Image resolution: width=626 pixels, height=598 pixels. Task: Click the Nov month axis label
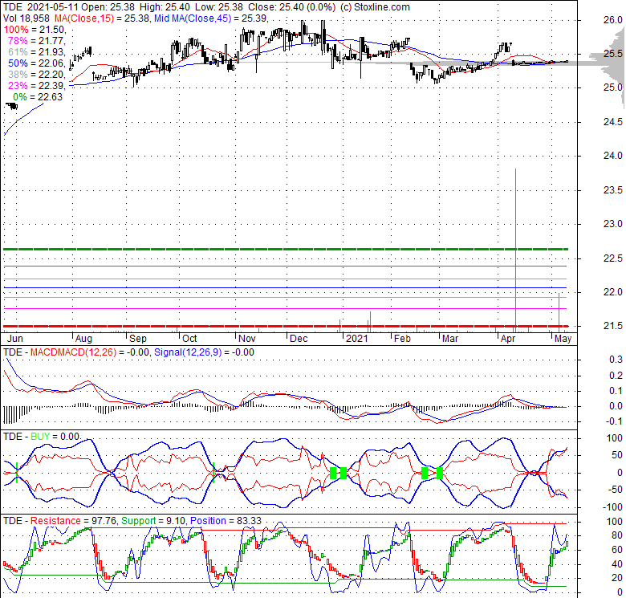click(246, 339)
